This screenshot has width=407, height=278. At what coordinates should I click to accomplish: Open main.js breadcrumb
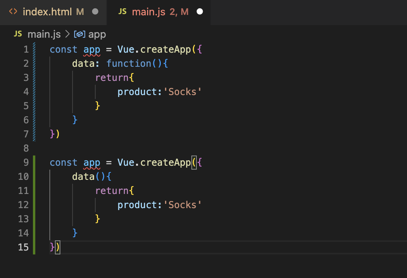44,34
